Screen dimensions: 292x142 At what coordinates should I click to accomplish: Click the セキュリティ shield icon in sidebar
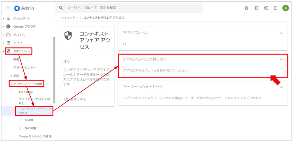point(8,51)
